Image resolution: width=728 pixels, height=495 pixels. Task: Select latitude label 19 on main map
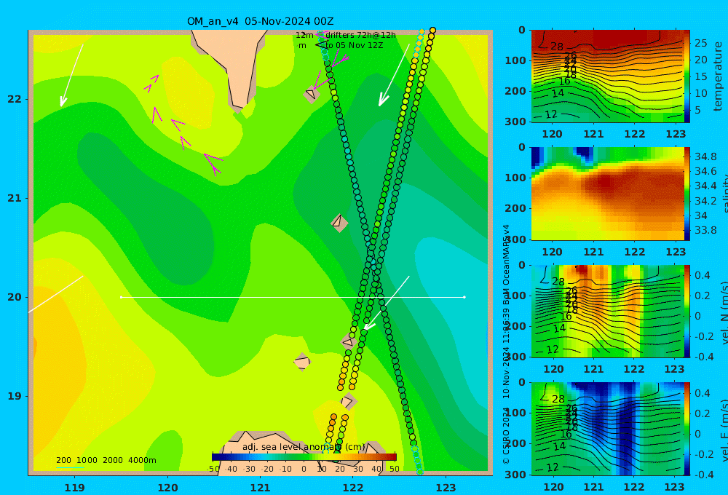click(15, 396)
